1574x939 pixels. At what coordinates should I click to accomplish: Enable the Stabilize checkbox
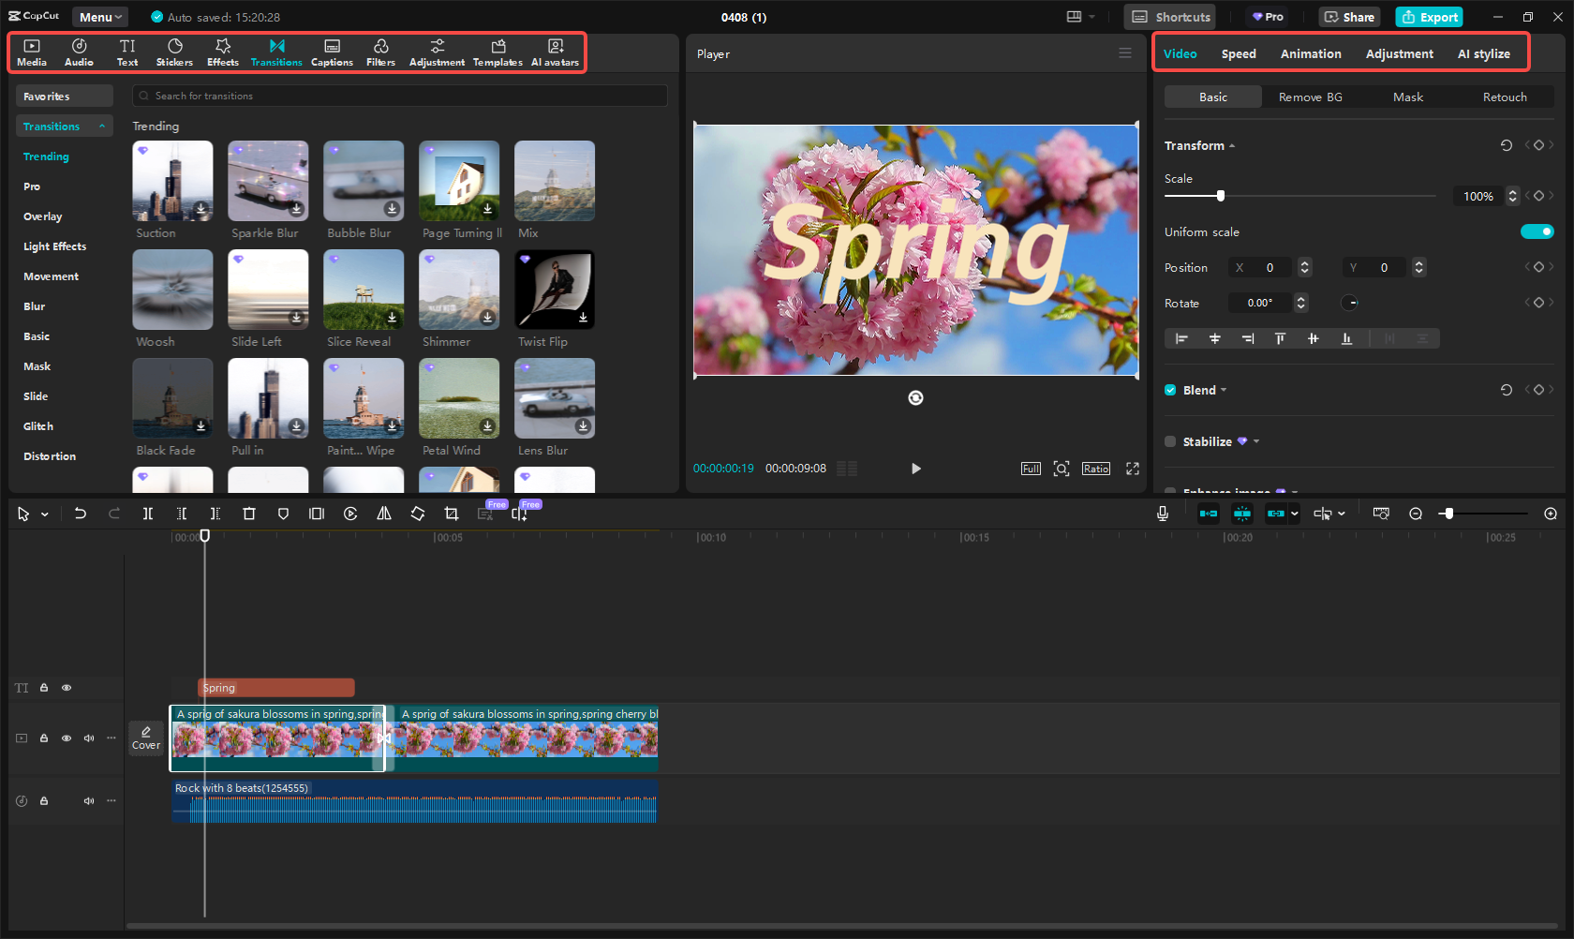1170,441
